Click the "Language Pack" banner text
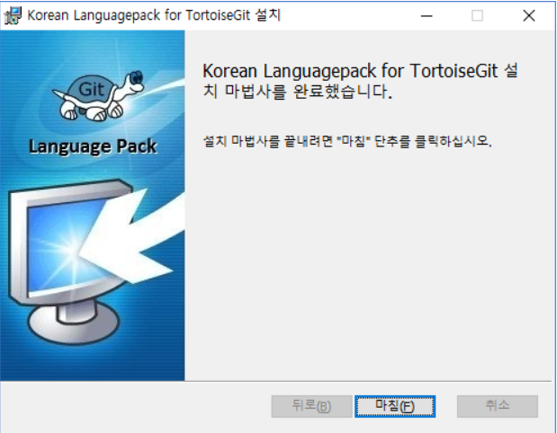Screen dimensions: 557x433 tap(93, 146)
